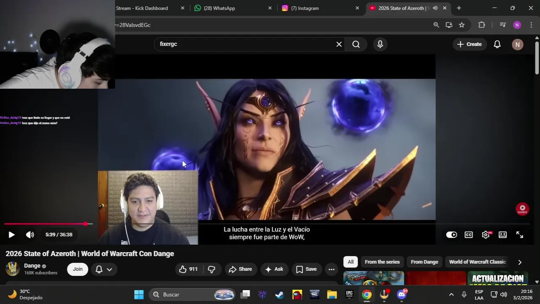This screenshot has height=304, width=540.
Task: Open Chrome profile N avatar
Action: (517, 25)
